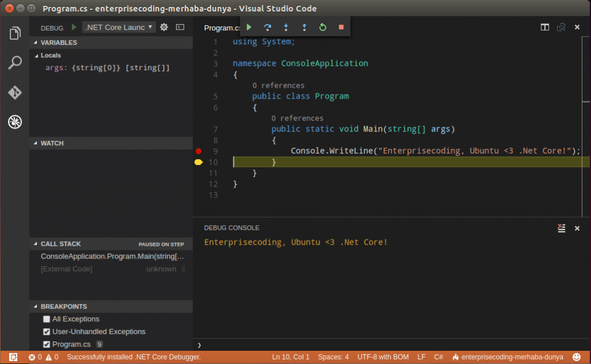Open the .NET Core Launch configuration dropdown
This screenshot has width=591, height=364.
point(119,27)
